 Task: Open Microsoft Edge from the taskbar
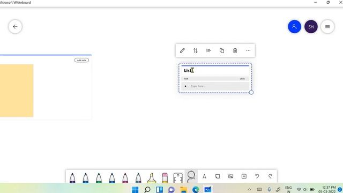coord(196,189)
